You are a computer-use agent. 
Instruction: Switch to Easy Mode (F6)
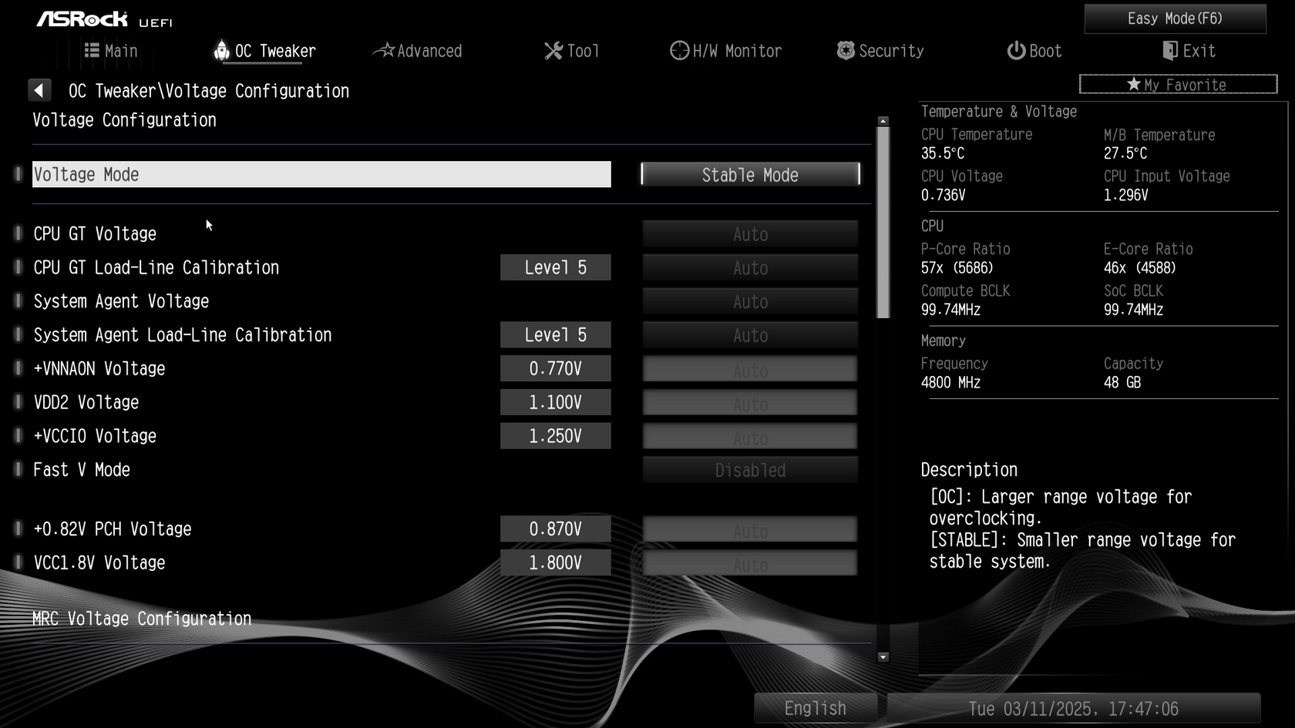click(x=1175, y=18)
